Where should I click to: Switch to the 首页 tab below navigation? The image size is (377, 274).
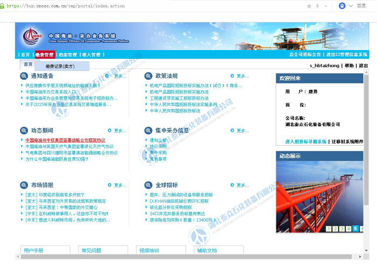(x=28, y=64)
